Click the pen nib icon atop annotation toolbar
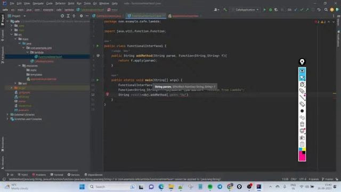 tap(302, 62)
